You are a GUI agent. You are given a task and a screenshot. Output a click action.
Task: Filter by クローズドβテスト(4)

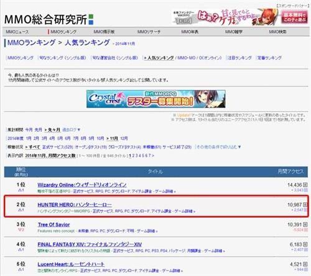coord(124,147)
